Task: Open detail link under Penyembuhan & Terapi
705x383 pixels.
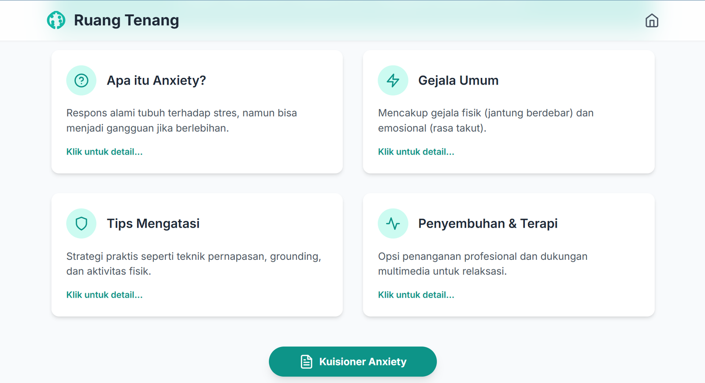Action: tap(416, 295)
